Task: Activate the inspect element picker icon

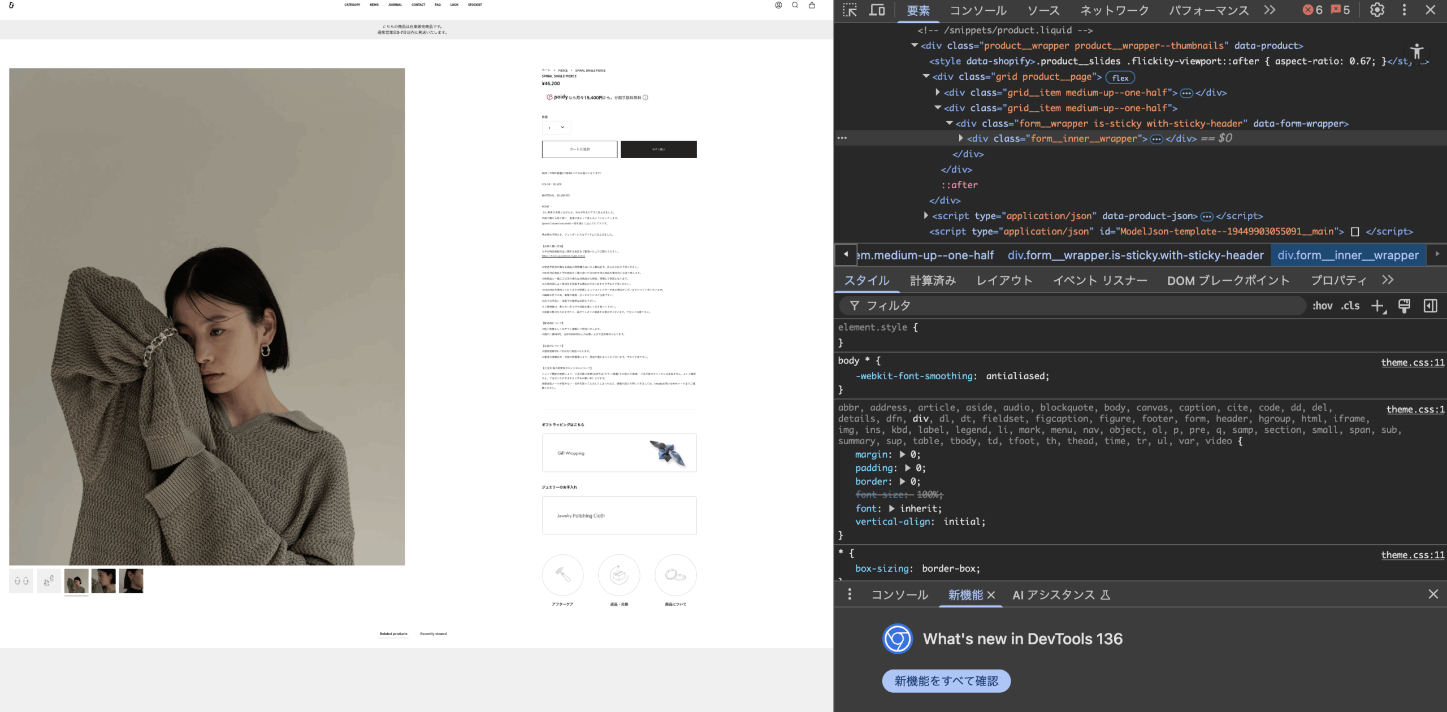Action: pyautogui.click(x=850, y=10)
